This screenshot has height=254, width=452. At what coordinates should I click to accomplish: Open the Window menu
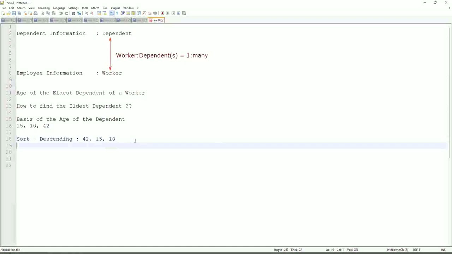coord(129,8)
